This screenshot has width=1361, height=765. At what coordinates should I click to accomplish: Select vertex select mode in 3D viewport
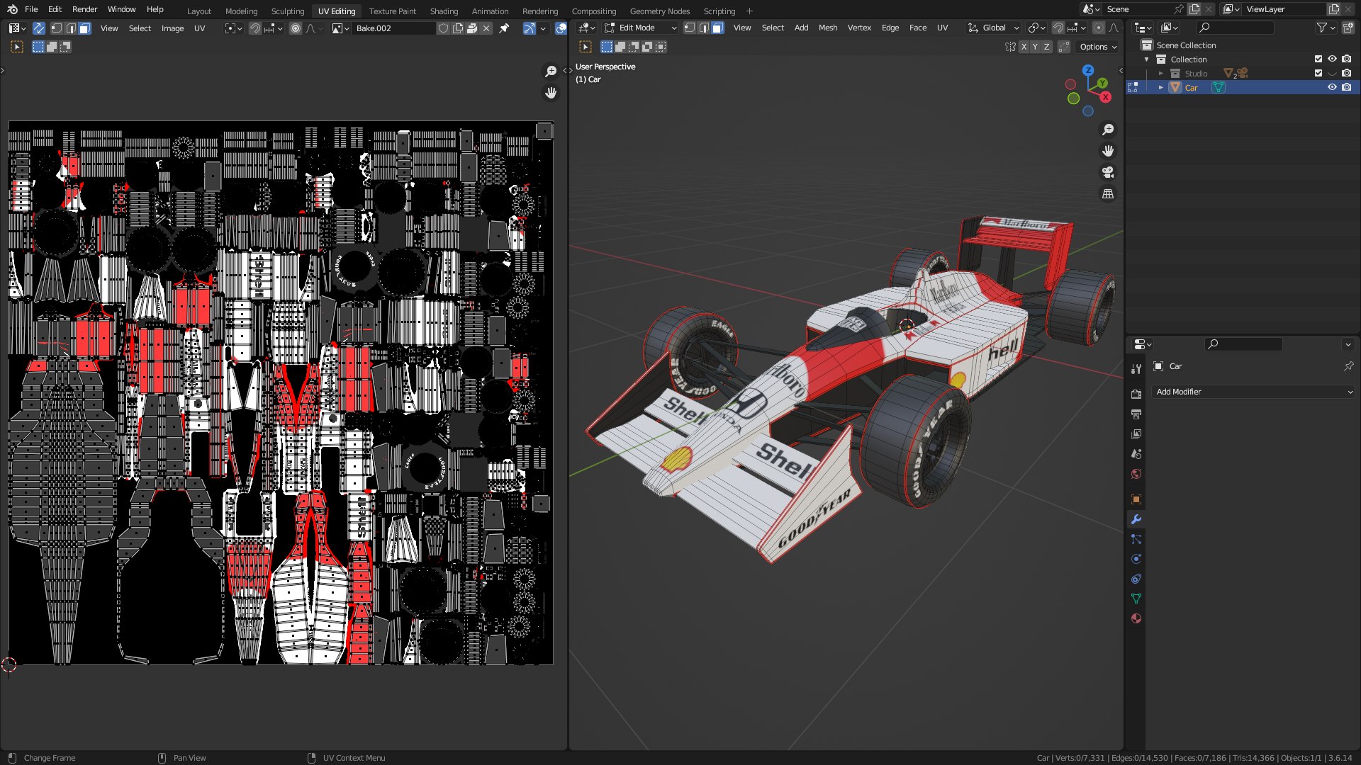coord(689,28)
